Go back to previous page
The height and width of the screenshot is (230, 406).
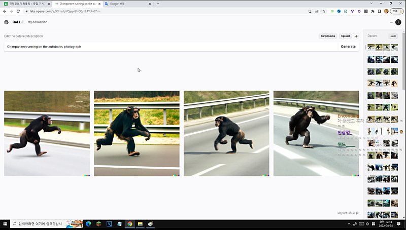click(x=5, y=11)
